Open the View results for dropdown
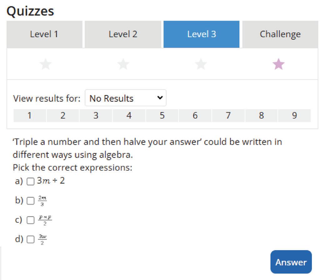Image resolution: width=325 pixels, height=280 pixels. [126, 98]
